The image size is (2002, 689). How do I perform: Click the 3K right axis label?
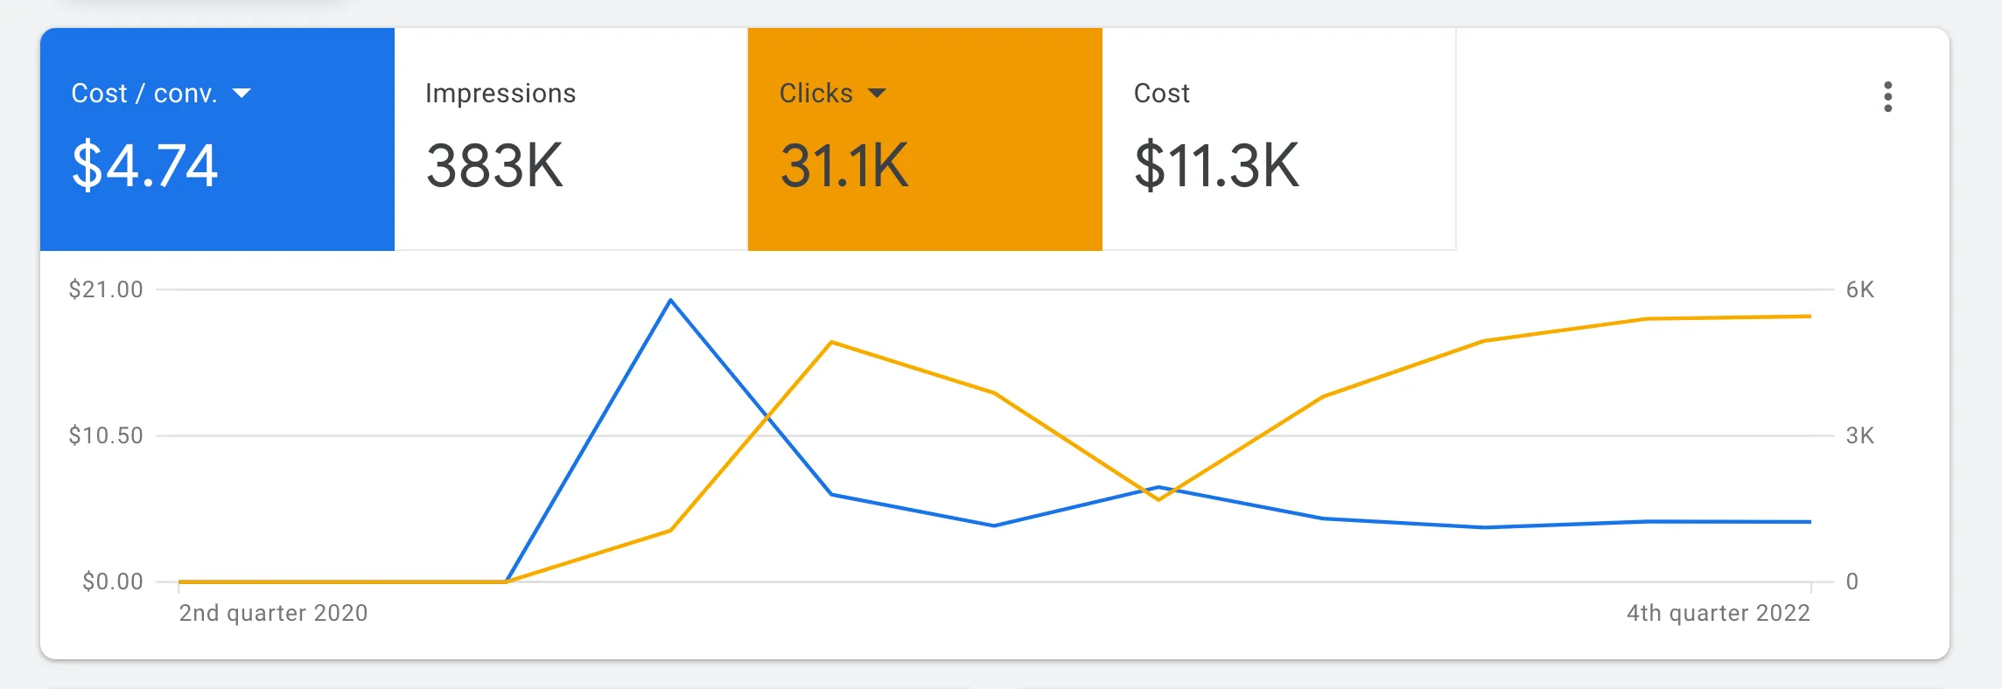[1860, 435]
